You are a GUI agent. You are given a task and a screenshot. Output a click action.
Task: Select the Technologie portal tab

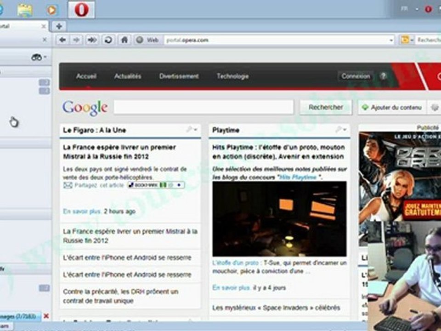coord(232,76)
